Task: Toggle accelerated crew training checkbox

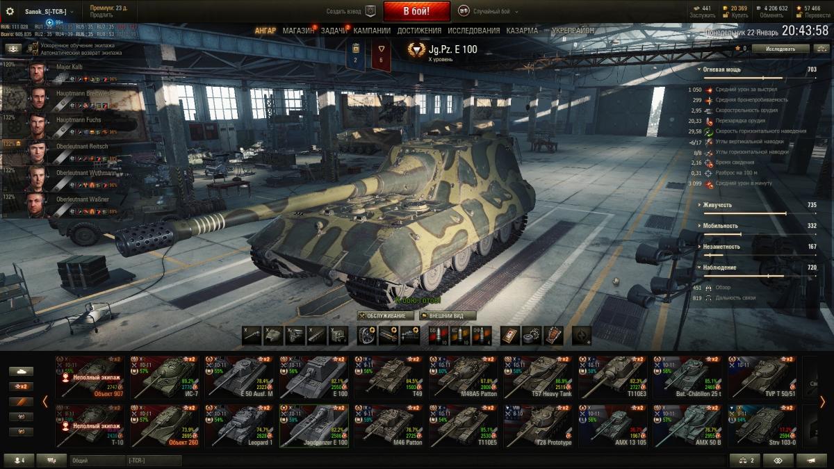Action: pyautogui.click(x=35, y=46)
